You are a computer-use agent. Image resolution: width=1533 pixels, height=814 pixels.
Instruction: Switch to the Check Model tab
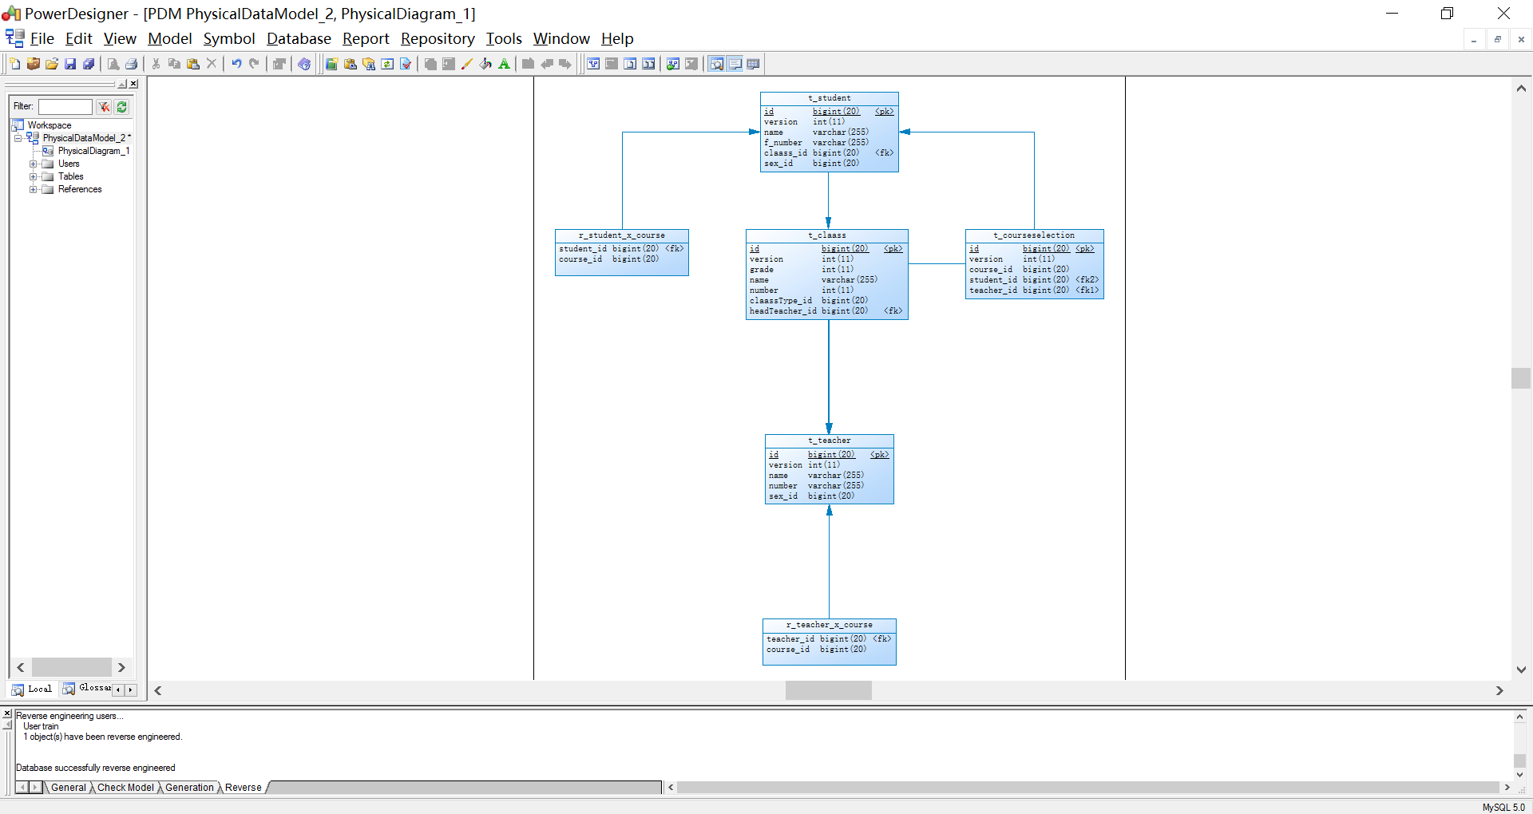point(125,788)
